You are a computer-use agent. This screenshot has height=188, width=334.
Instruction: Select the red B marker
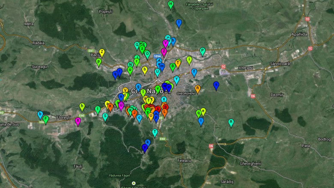coord(166,108)
